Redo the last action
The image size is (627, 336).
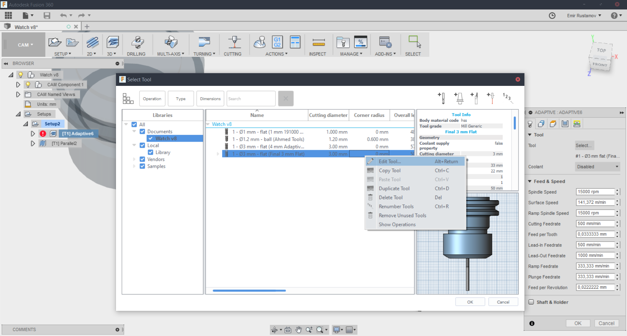[x=82, y=15]
